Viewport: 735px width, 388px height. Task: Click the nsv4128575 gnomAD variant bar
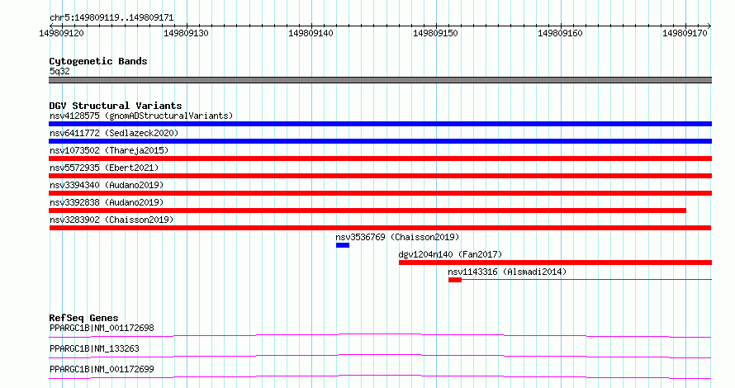pos(380,124)
